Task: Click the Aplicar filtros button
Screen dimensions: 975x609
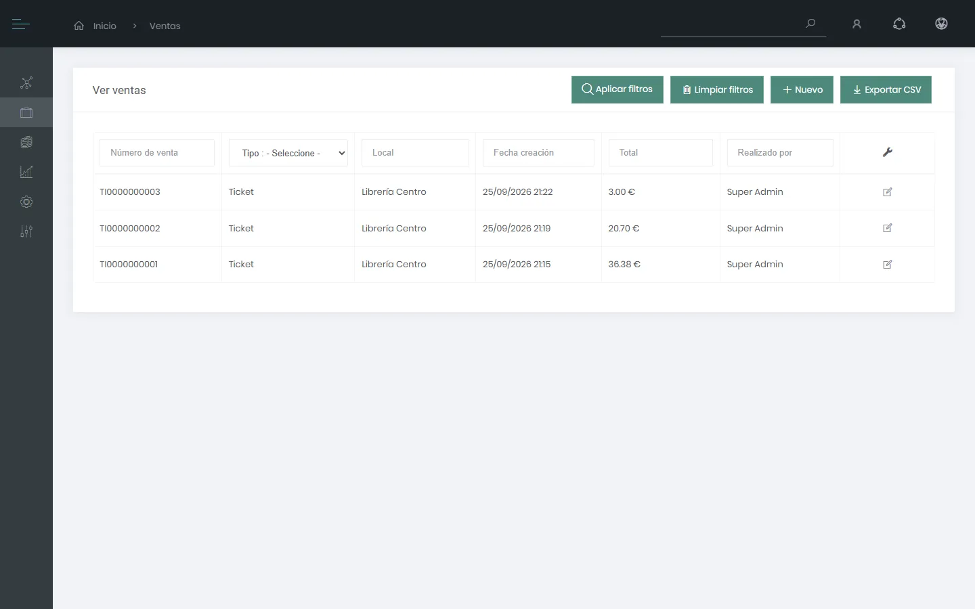Action: click(x=617, y=89)
